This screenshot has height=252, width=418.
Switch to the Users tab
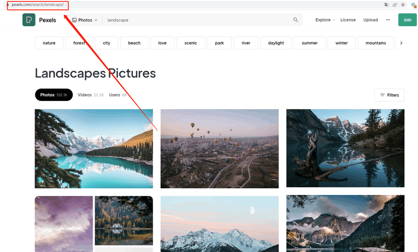[118, 95]
